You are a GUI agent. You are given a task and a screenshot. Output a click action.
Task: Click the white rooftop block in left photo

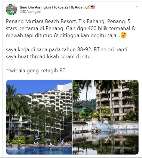(64, 87)
